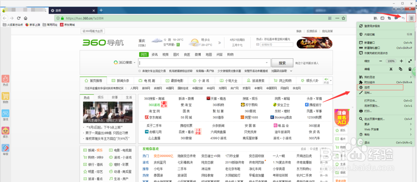Viewport: 417px width, 182px height.
Task: Click the undo arrow icon in toolbar
Action: pyautogui.click(x=403, y=18)
